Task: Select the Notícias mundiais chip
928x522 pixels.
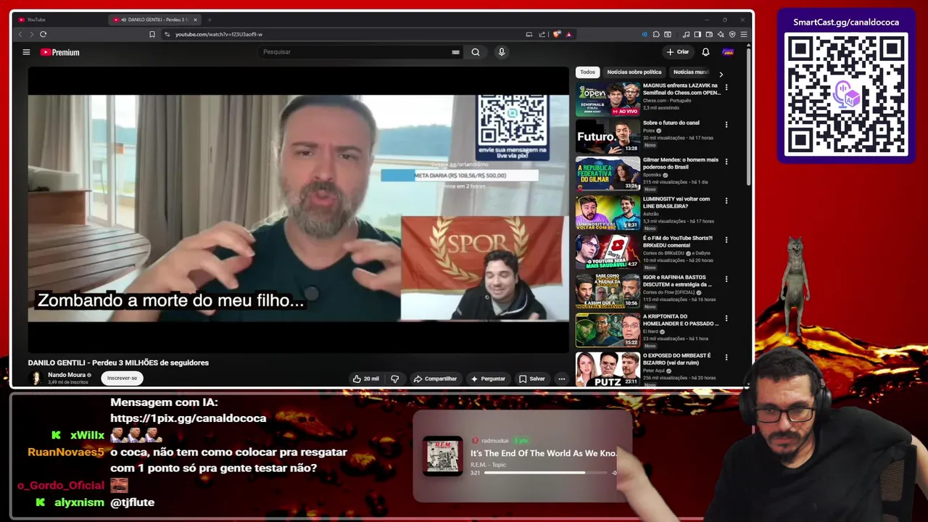Action: pyautogui.click(x=691, y=72)
